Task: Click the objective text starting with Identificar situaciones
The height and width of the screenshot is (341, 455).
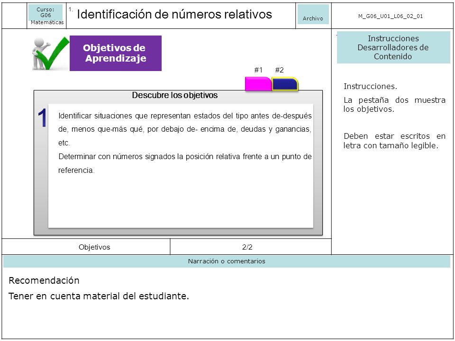Action: (x=185, y=129)
